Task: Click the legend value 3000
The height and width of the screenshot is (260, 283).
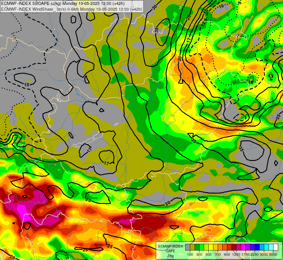Action: point(264,255)
